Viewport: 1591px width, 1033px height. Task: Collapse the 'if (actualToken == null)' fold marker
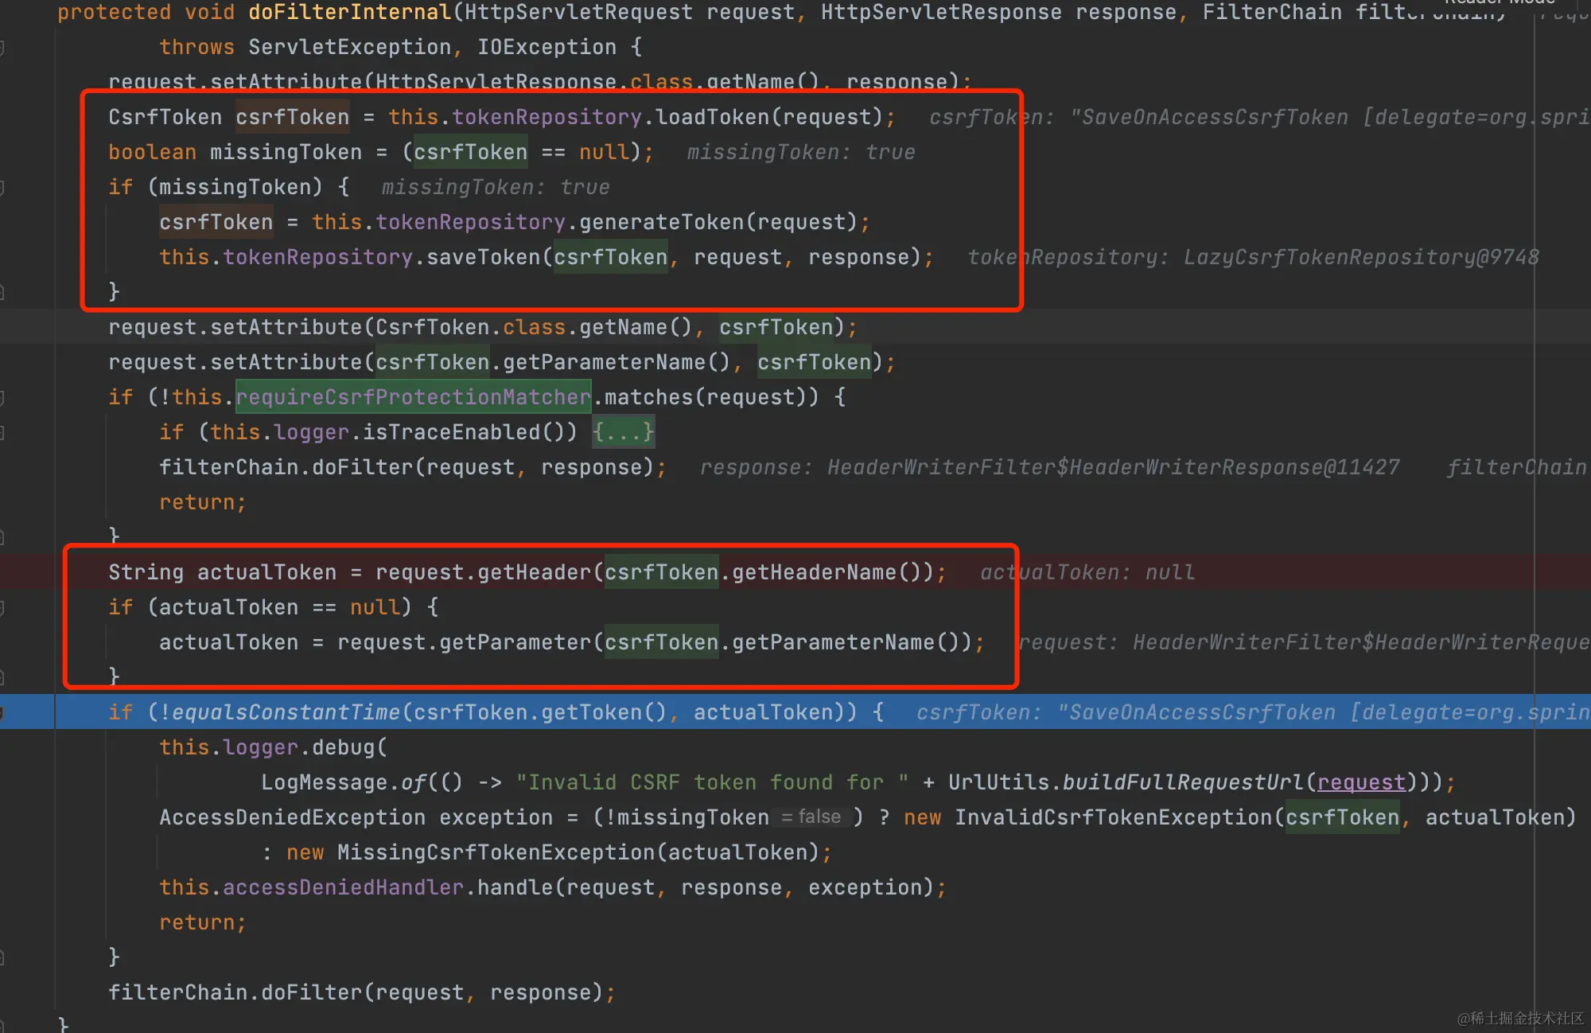point(2,608)
